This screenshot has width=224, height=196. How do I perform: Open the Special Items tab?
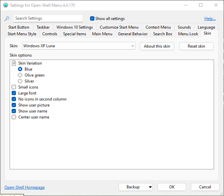click(74, 34)
